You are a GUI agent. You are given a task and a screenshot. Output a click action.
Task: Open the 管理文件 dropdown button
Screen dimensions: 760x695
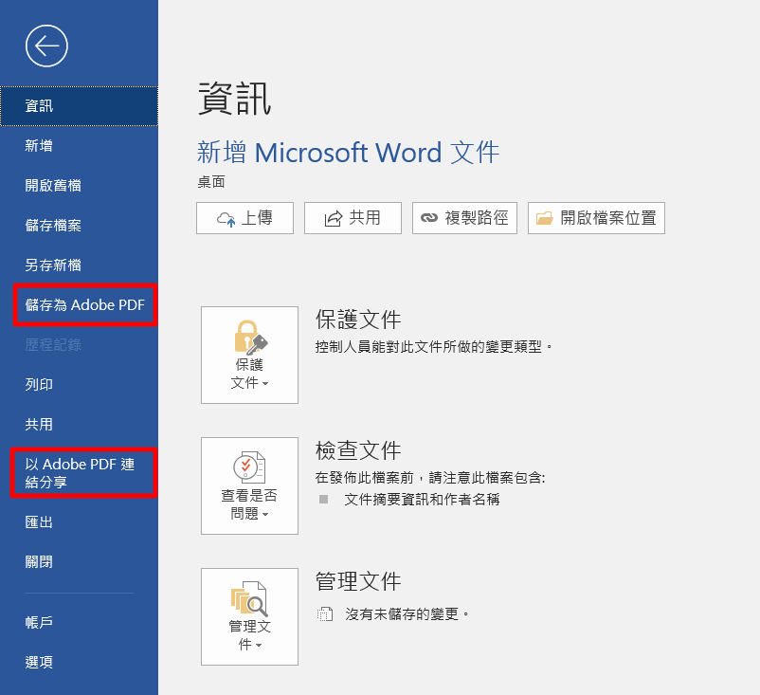click(249, 616)
